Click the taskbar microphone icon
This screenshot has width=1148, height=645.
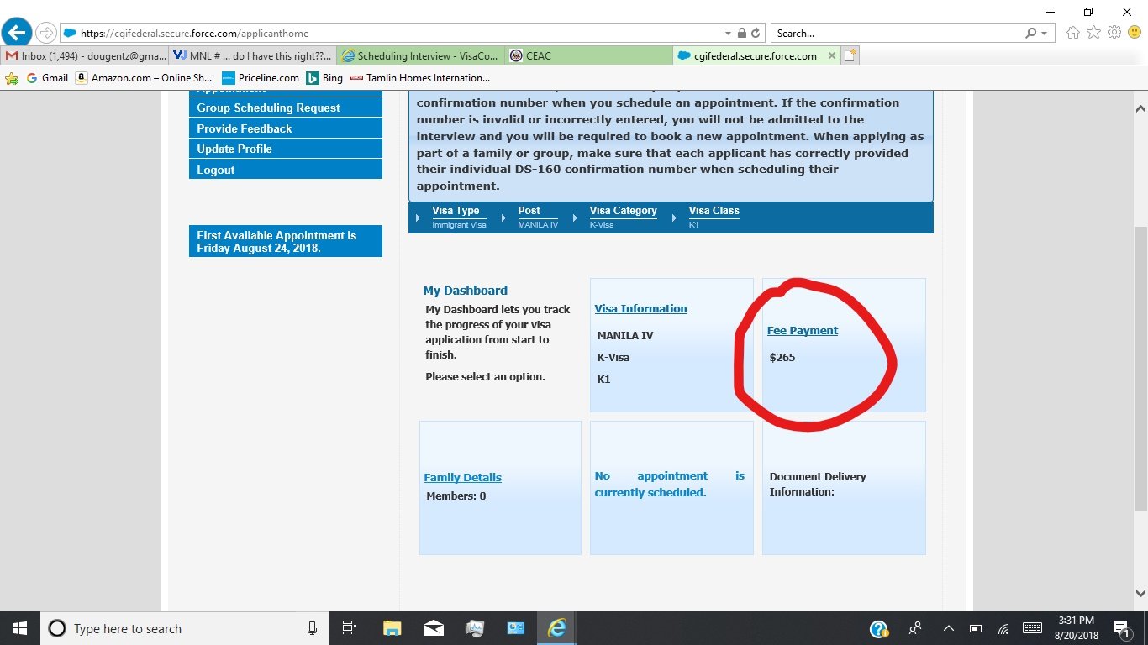tap(313, 628)
